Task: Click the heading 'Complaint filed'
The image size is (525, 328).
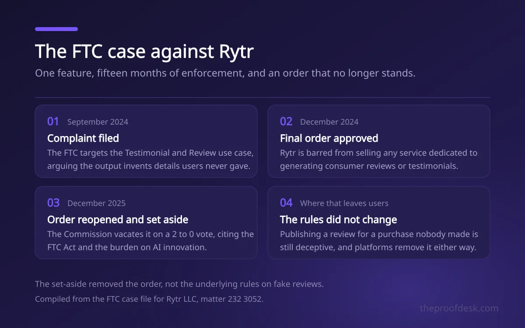Action: coord(83,138)
